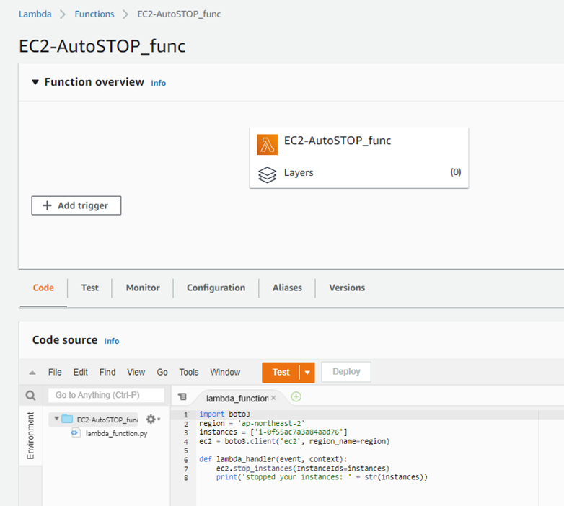The image size is (564, 506).
Task: Open the environment gear settings icon
Action: pos(153,419)
